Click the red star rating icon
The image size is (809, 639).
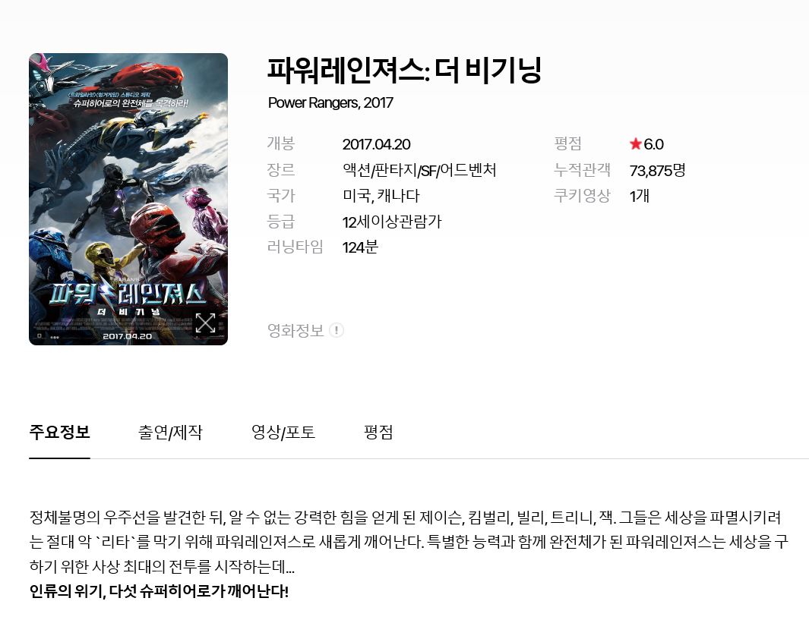pyautogui.click(x=635, y=143)
